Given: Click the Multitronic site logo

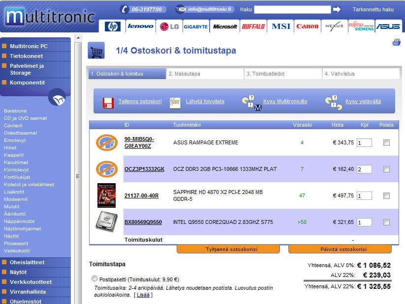Looking at the screenshot, I should pyautogui.click(x=50, y=16).
